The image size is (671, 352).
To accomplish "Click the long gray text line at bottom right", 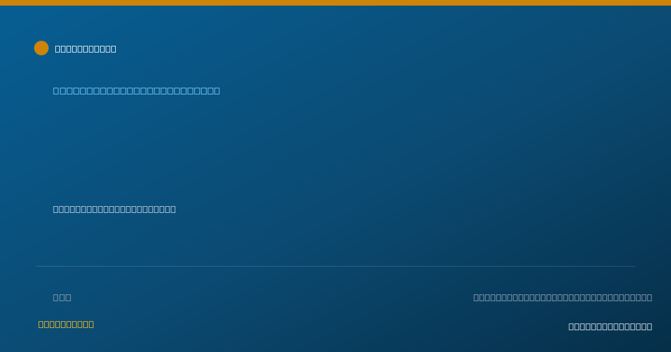I will [563, 297].
